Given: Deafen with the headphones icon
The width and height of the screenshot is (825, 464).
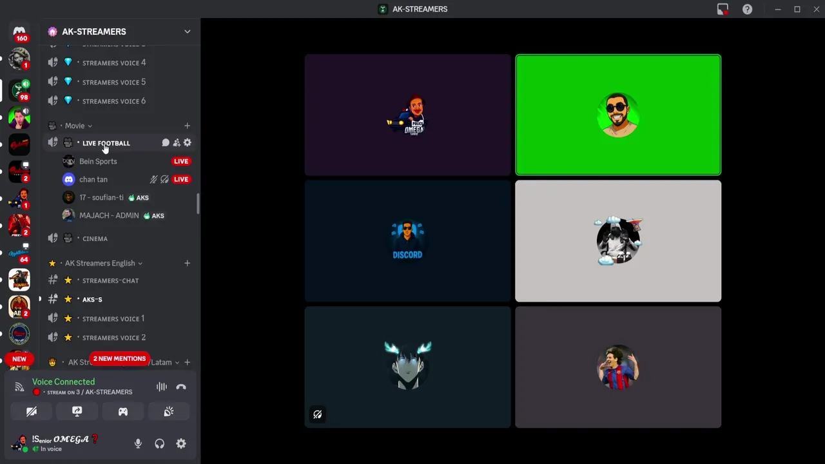Looking at the screenshot, I should pyautogui.click(x=159, y=443).
